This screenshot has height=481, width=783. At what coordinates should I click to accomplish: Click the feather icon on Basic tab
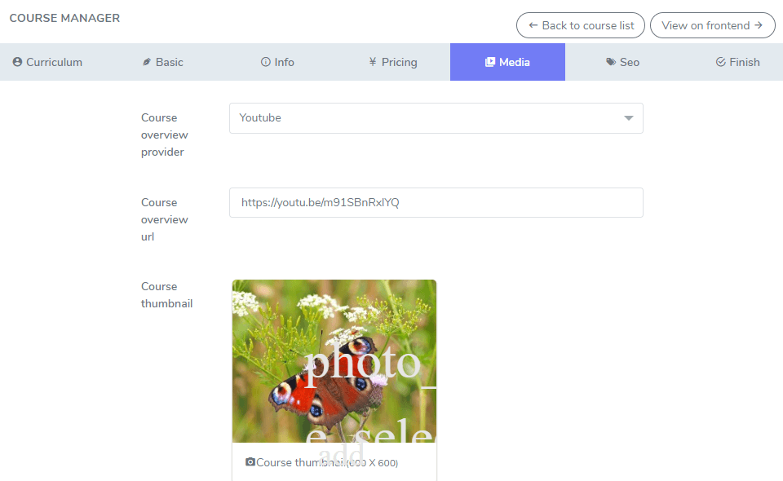[147, 62]
